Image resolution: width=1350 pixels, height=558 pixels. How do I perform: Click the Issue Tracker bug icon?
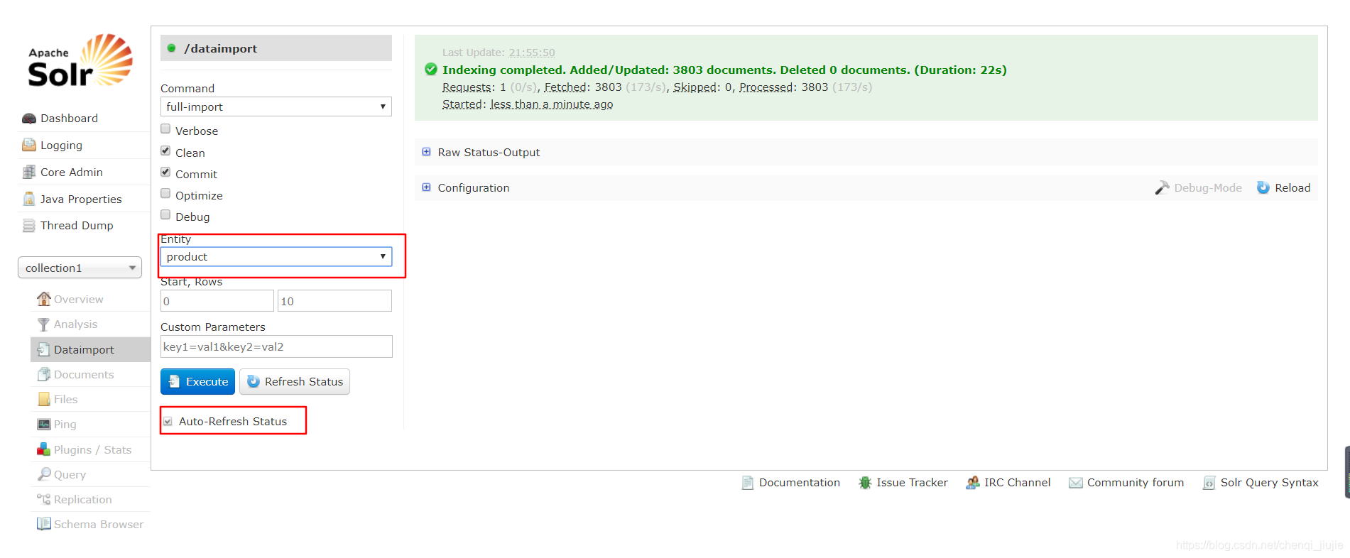coord(865,483)
